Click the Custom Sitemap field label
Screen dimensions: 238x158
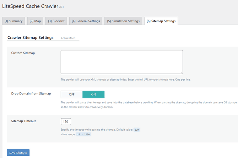(25, 53)
